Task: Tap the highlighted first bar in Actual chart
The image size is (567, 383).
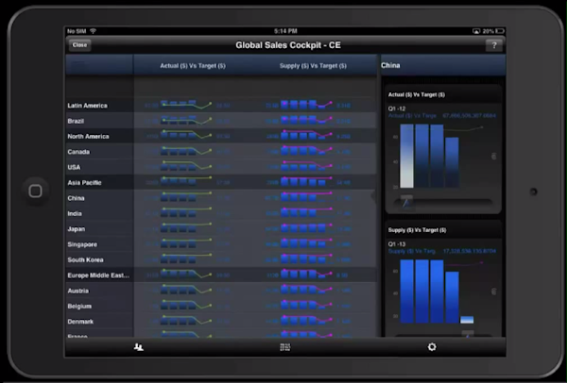Action: tap(407, 156)
